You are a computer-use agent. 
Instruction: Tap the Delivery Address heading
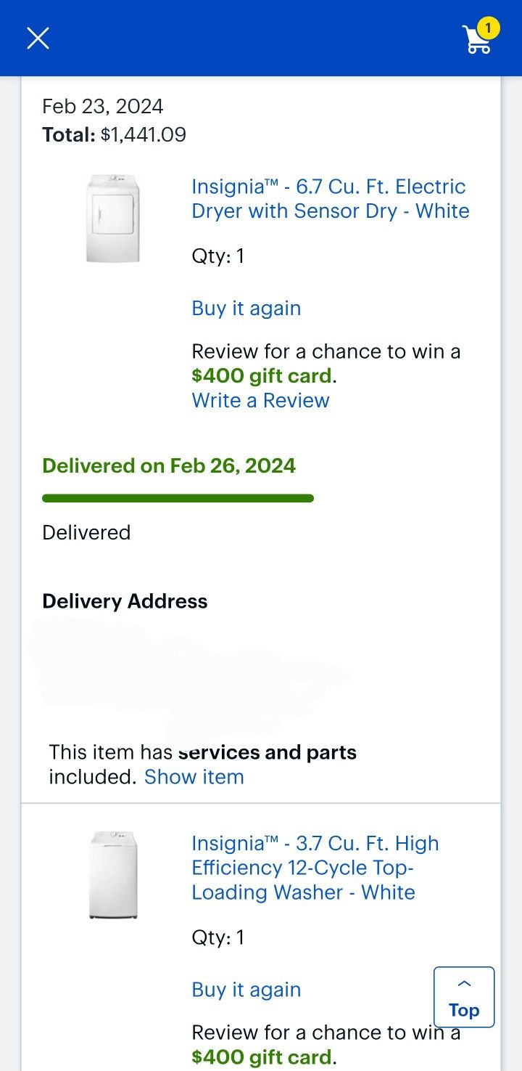click(x=125, y=601)
